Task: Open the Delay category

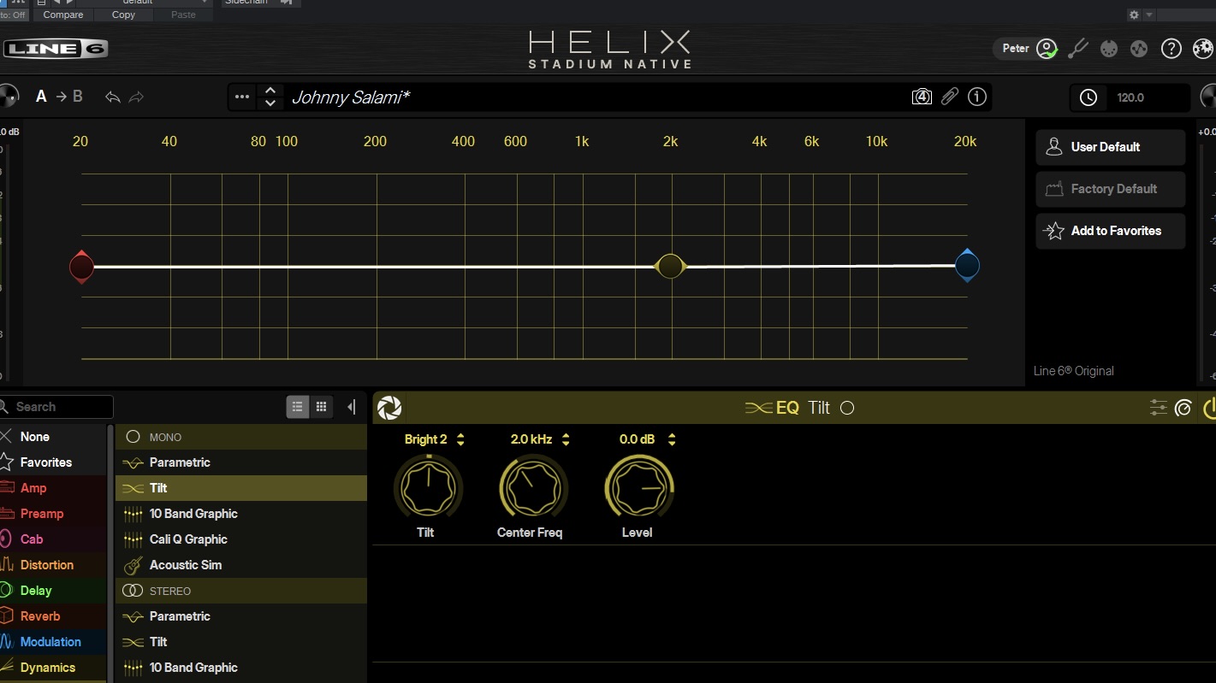Action: [x=53, y=591]
